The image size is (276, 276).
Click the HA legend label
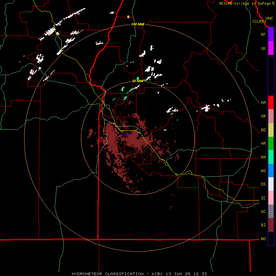tap(263, 102)
